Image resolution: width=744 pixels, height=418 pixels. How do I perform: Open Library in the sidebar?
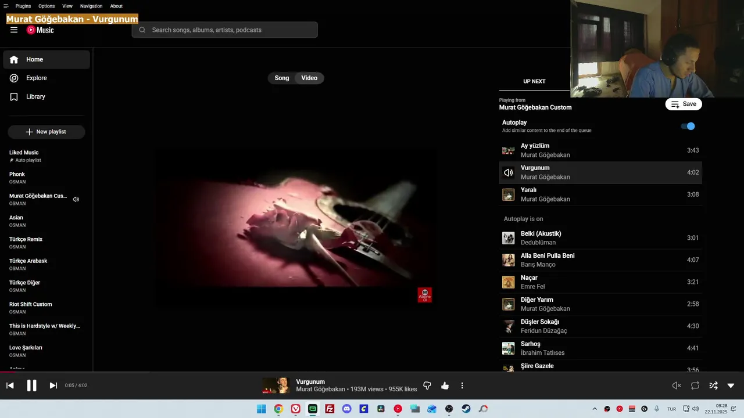[46, 96]
